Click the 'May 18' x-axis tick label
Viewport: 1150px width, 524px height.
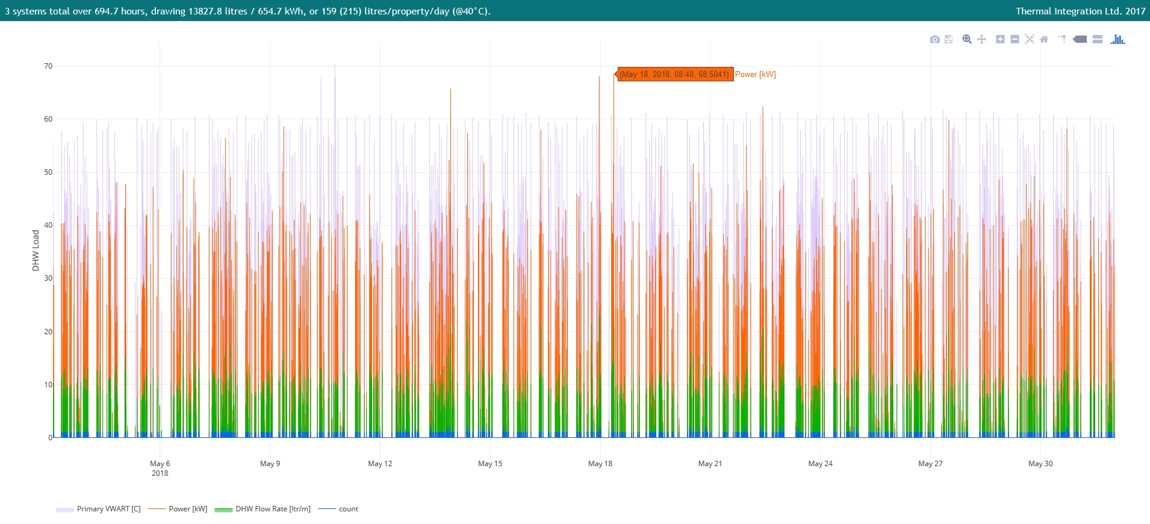coord(600,464)
